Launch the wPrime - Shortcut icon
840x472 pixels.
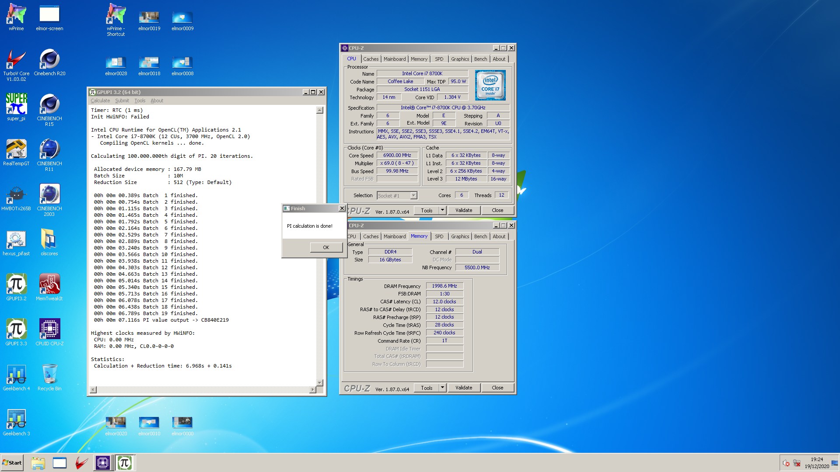pyautogui.click(x=116, y=20)
